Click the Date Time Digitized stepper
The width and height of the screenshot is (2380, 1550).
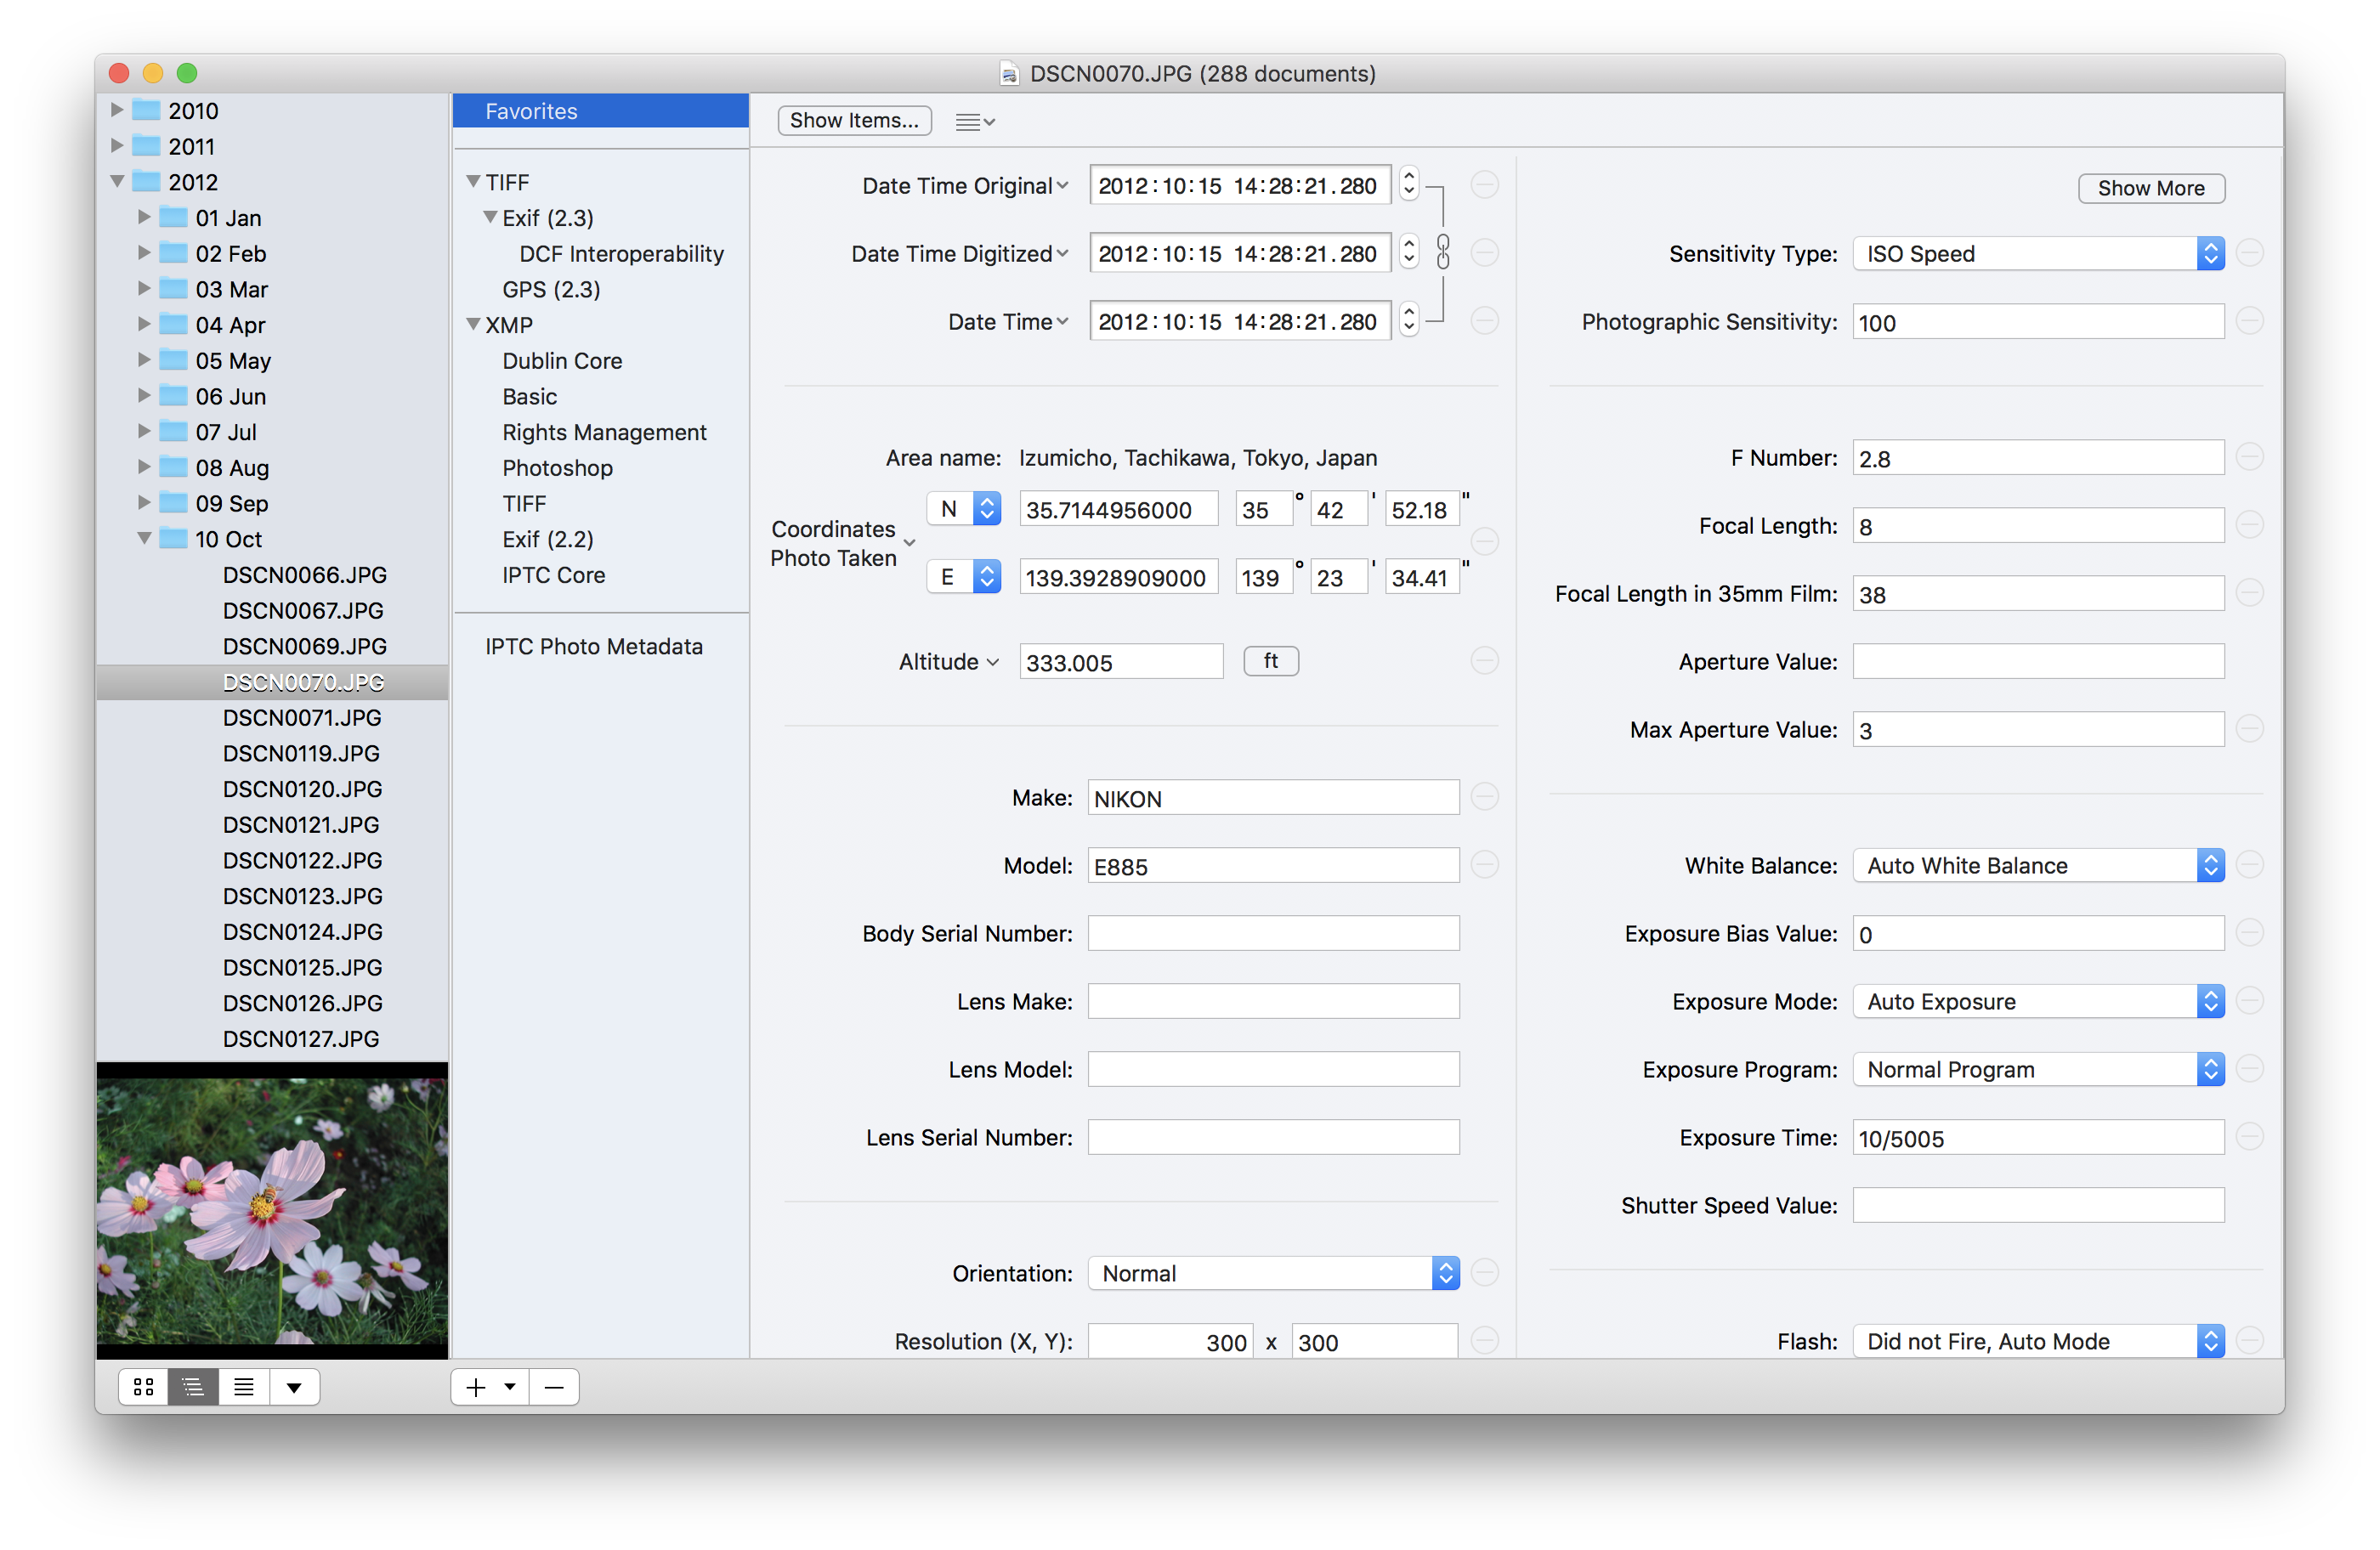pyautogui.click(x=1408, y=252)
